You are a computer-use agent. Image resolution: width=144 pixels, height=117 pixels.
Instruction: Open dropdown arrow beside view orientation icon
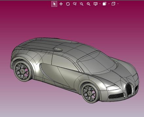[109, 4]
